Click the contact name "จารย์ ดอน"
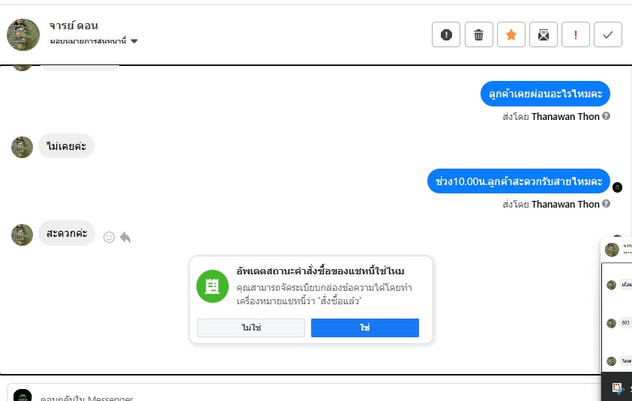Image resolution: width=632 pixels, height=401 pixels. 73,26
